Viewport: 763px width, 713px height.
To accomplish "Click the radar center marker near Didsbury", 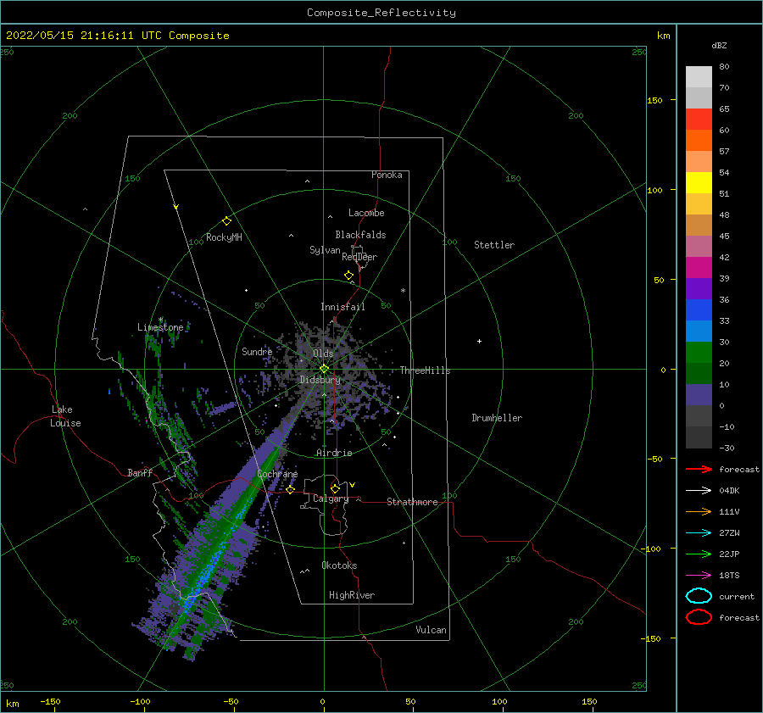I will coord(324,369).
